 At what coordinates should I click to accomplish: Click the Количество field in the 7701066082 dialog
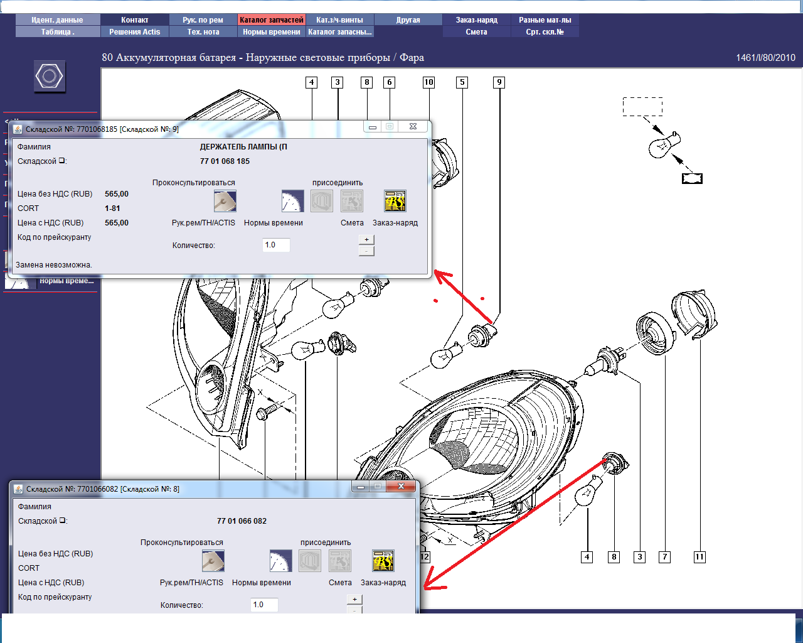(x=264, y=605)
